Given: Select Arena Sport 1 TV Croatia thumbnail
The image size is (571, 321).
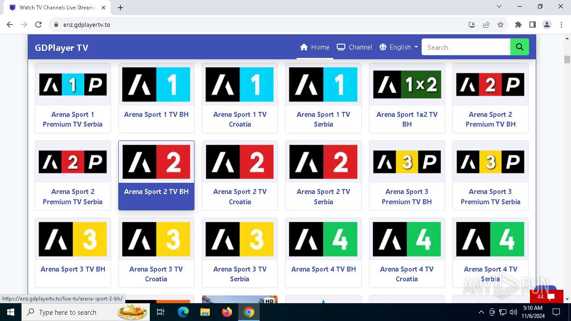Looking at the screenshot, I should [240, 84].
